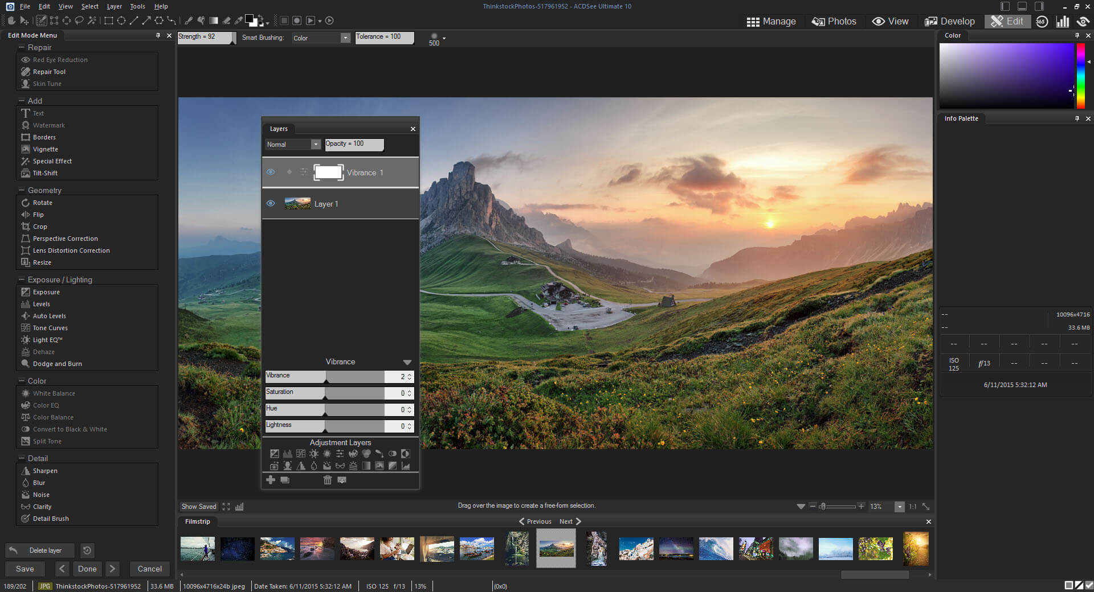Toggle 1:1 actual size zoom
This screenshot has width=1094, height=592.
[x=913, y=507]
